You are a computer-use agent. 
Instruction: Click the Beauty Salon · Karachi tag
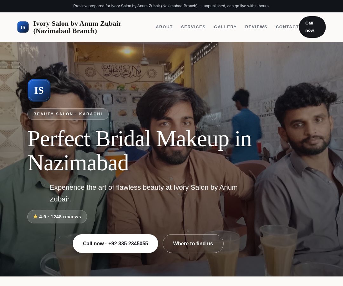[x=68, y=114]
